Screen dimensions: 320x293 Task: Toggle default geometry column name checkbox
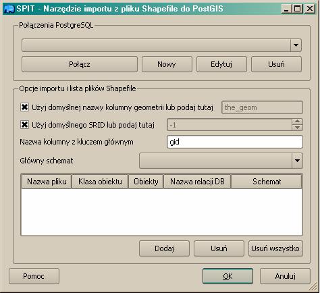point(24,107)
